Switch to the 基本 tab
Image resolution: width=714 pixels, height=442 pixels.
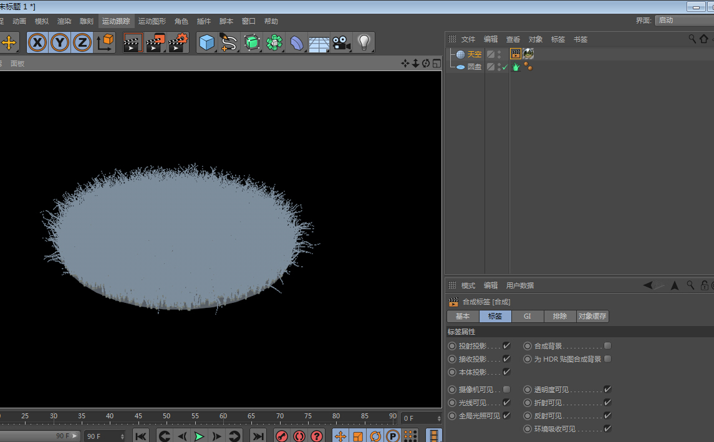(x=463, y=316)
